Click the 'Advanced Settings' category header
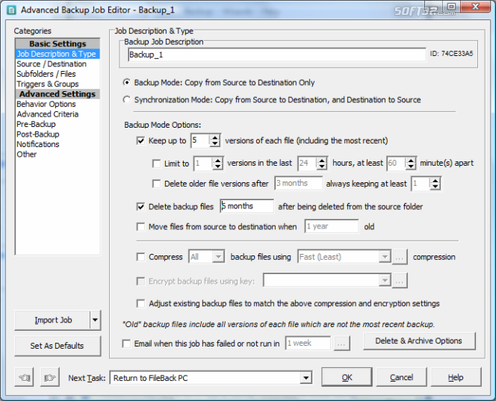 58,94
